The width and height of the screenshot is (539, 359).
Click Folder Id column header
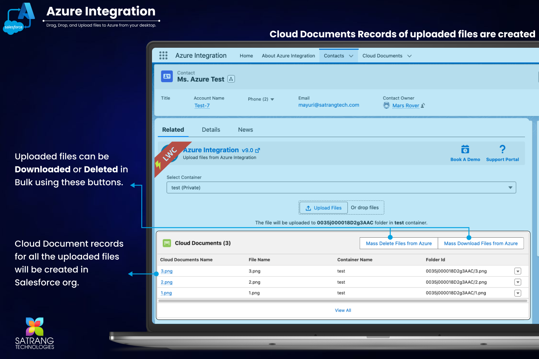click(x=435, y=260)
